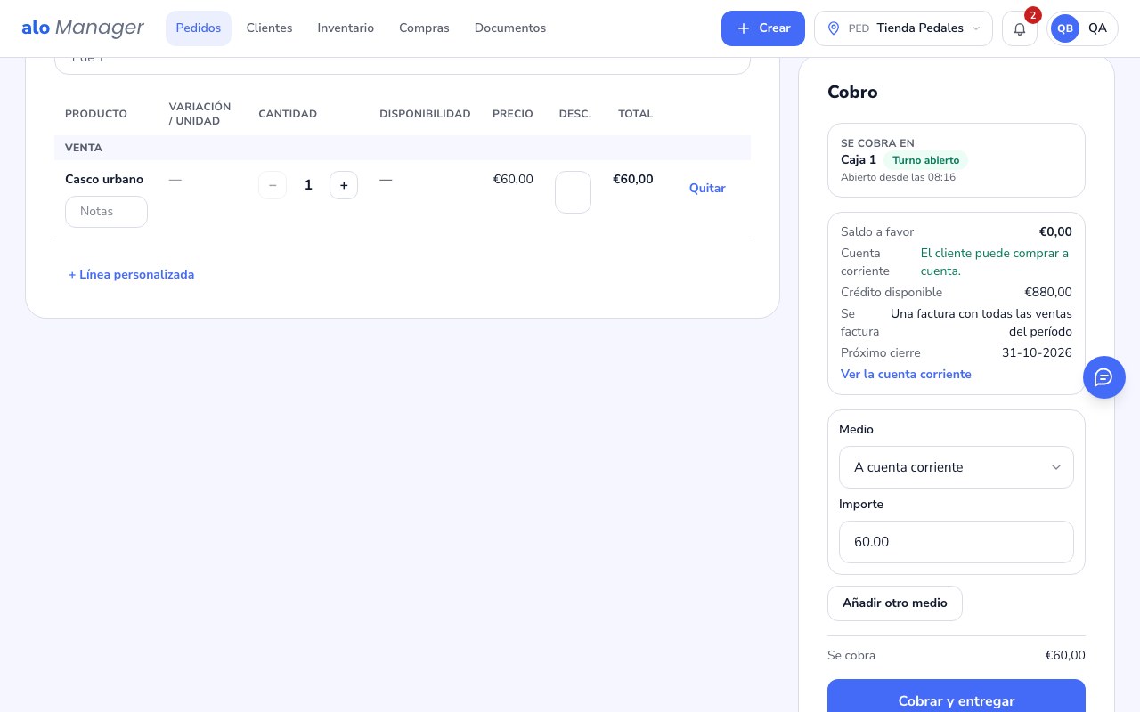Click the Caja 1 register label
The image size is (1140, 712).
(859, 160)
